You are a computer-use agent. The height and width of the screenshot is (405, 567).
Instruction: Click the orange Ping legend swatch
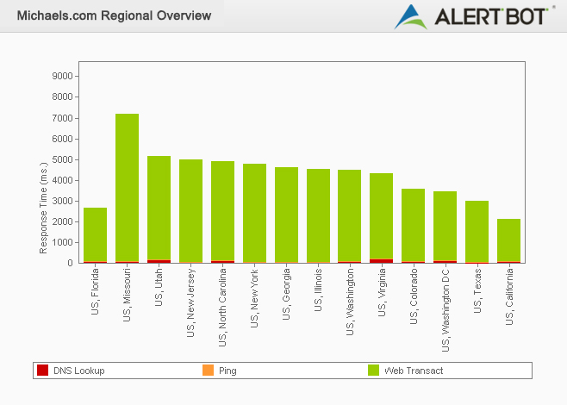point(208,371)
